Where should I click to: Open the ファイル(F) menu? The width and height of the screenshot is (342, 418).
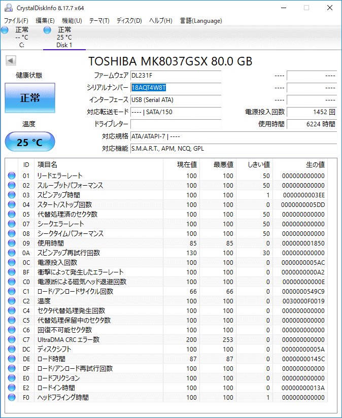(x=16, y=20)
